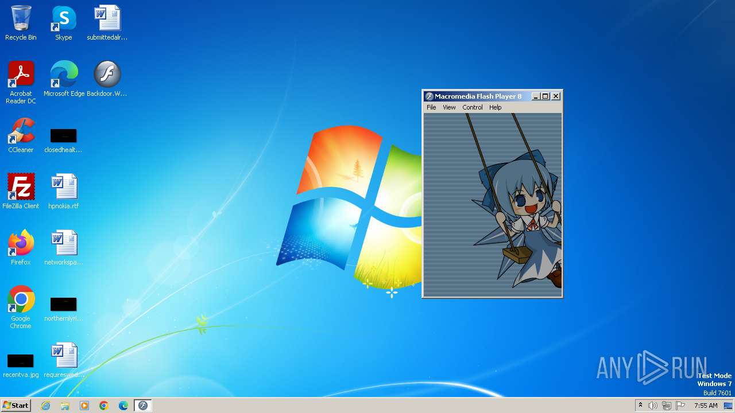Open the network tray icon
The height and width of the screenshot is (413, 735).
(x=667, y=406)
